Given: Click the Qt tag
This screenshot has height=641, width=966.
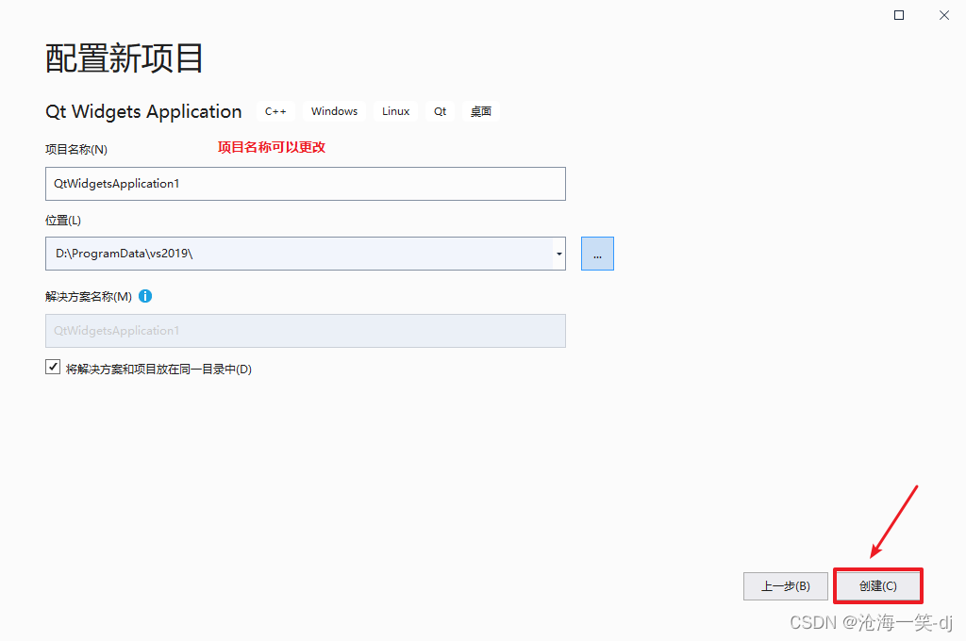Looking at the screenshot, I should click(x=440, y=111).
